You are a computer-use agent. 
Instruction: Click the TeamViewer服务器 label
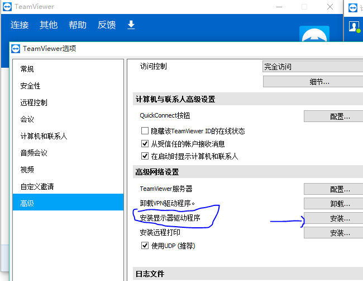tap(166, 189)
